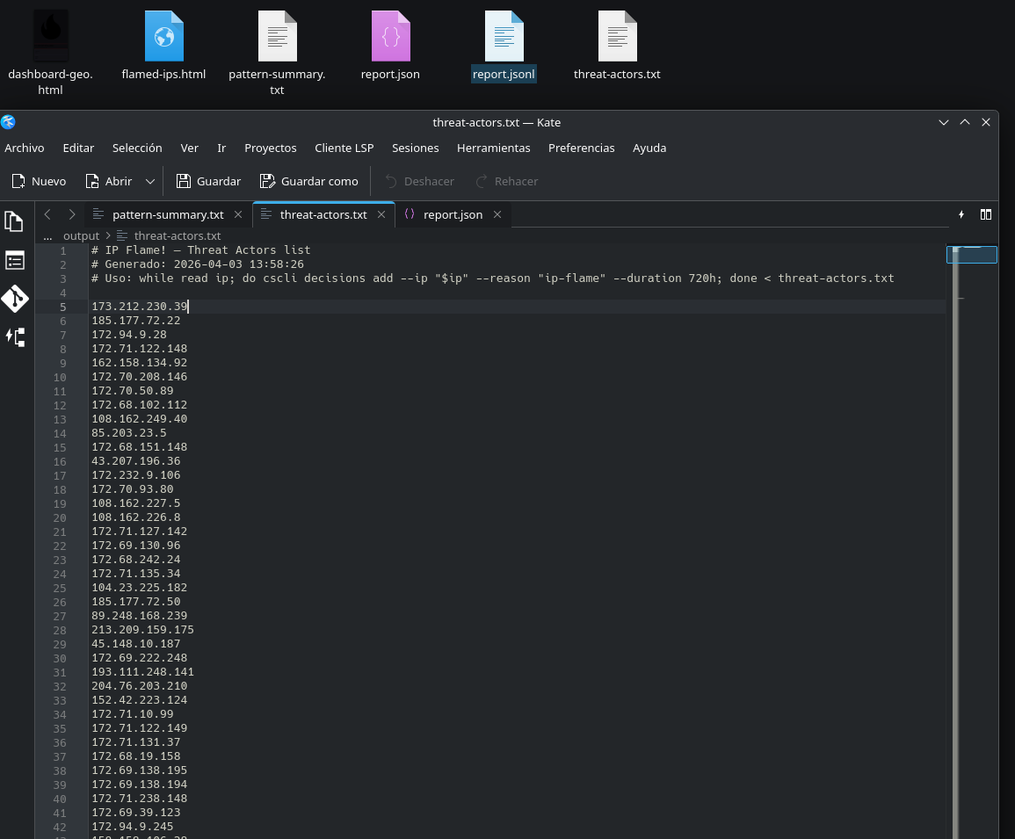Viewport: 1015px width, 839px height.
Task: Click the IP 213.209.159.175 line
Action: (x=142, y=630)
